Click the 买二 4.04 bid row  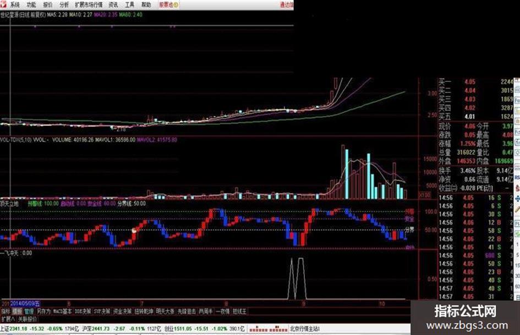click(x=475, y=90)
